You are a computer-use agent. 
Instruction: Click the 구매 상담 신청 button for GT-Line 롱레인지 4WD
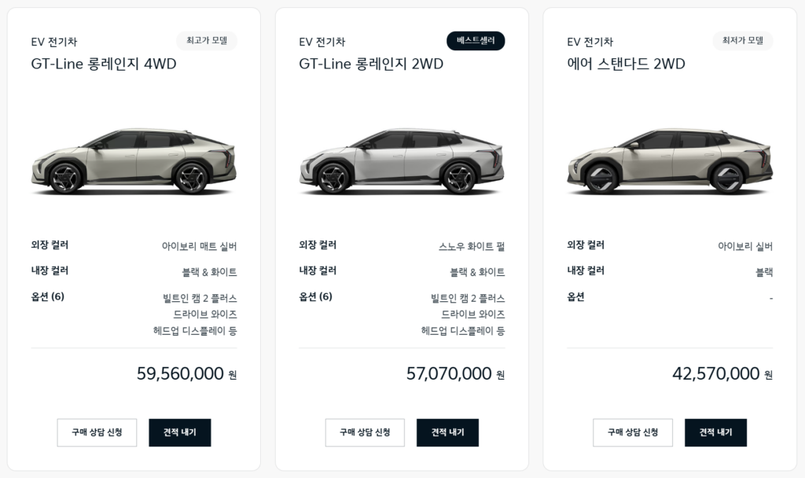pos(97,432)
